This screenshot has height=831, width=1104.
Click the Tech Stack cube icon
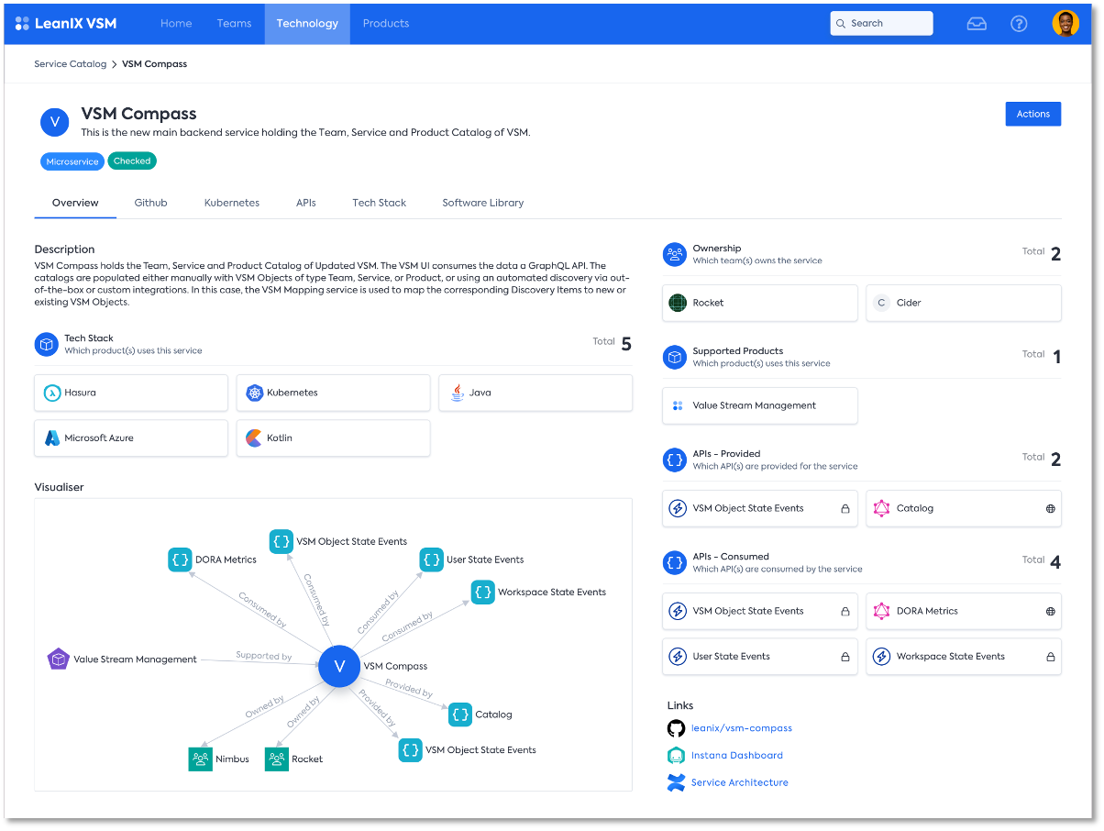pos(47,344)
